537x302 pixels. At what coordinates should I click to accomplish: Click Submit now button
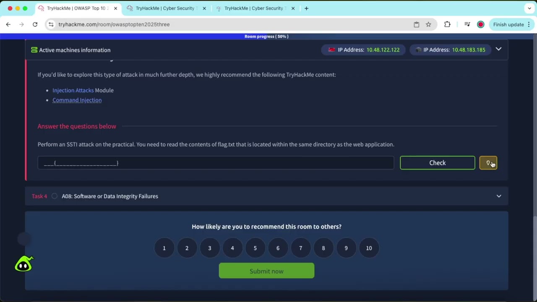[266, 271]
